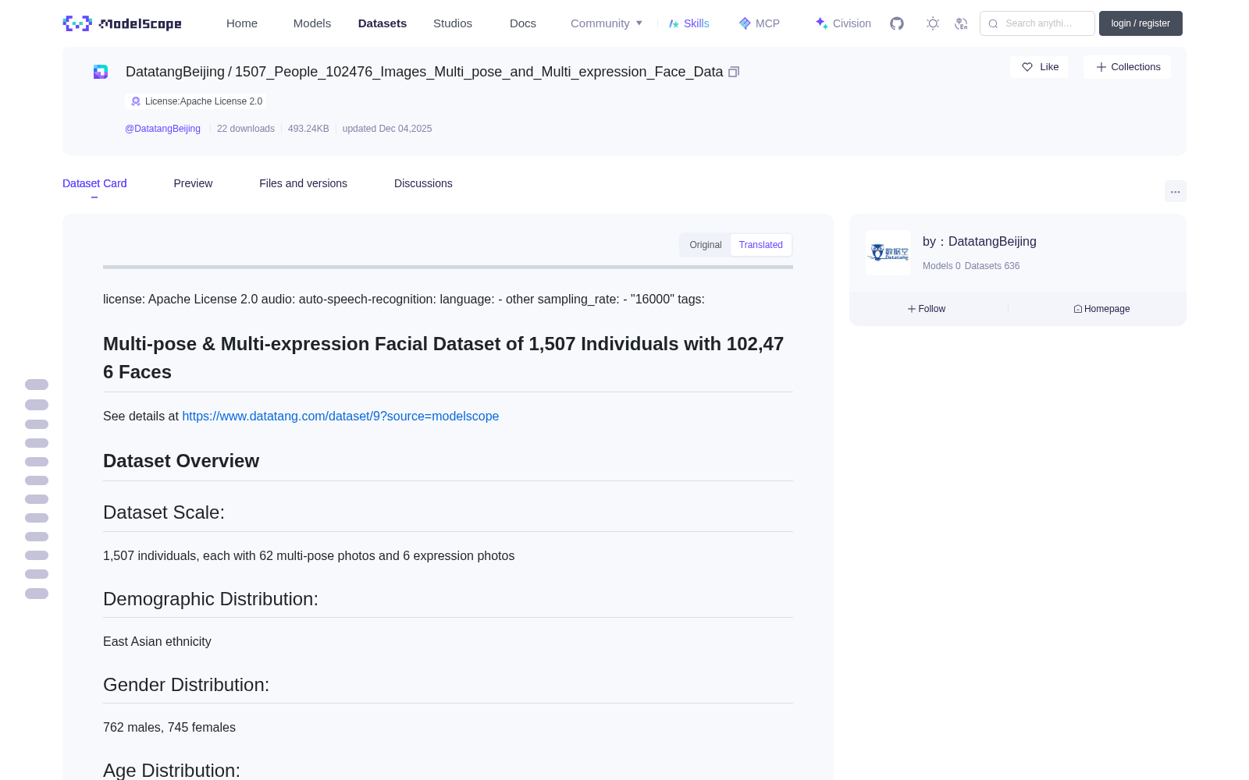This screenshot has height=780, width=1249.
Task: Open the GitHub icon link
Action: [x=897, y=23]
